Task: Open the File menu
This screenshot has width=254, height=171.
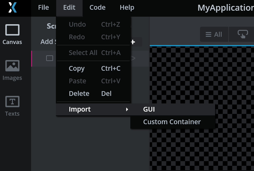Action: [x=43, y=8]
